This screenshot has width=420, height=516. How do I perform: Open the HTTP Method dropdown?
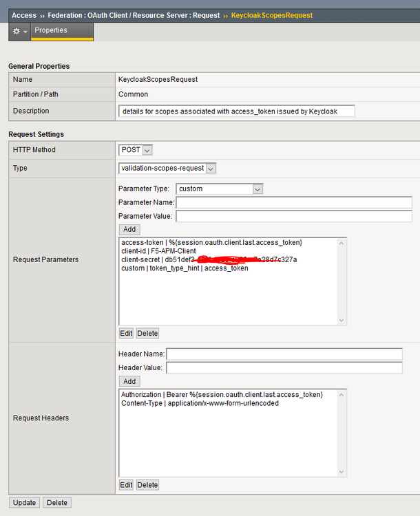(135, 149)
